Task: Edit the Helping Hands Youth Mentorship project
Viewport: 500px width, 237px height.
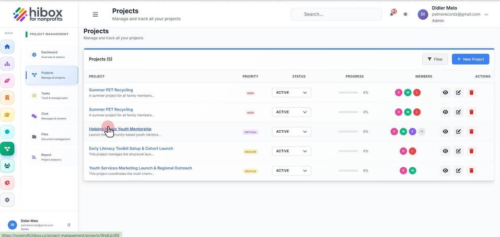Action: point(458,131)
